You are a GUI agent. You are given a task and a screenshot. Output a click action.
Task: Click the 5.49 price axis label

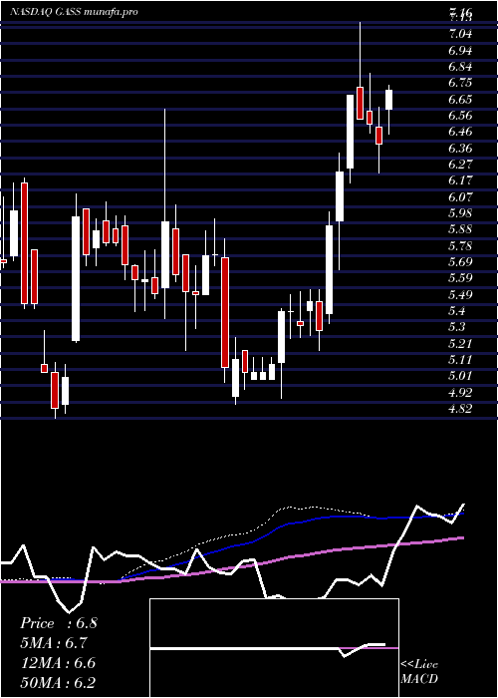(x=460, y=295)
